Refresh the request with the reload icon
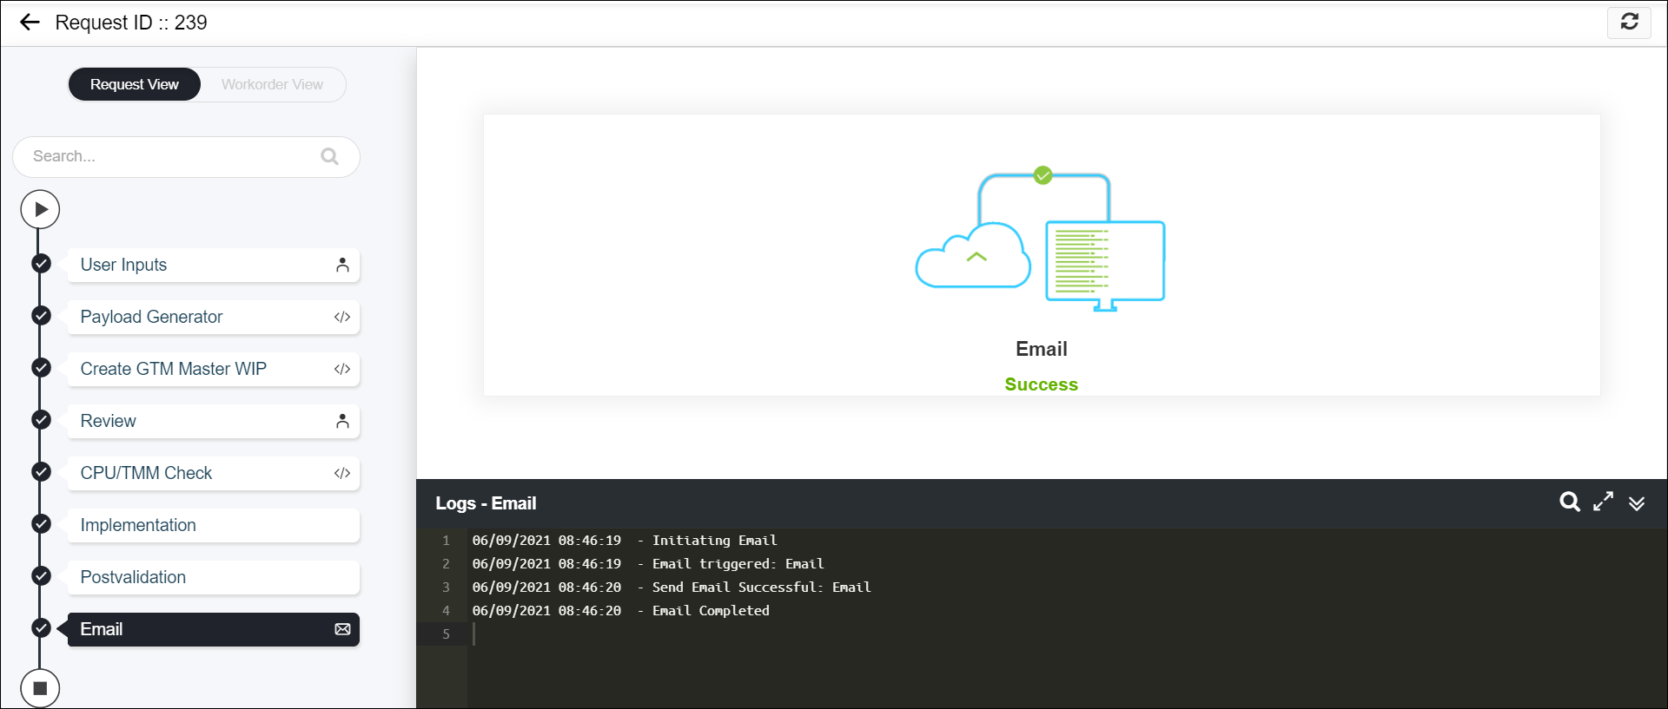1668x709 pixels. coord(1629,22)
